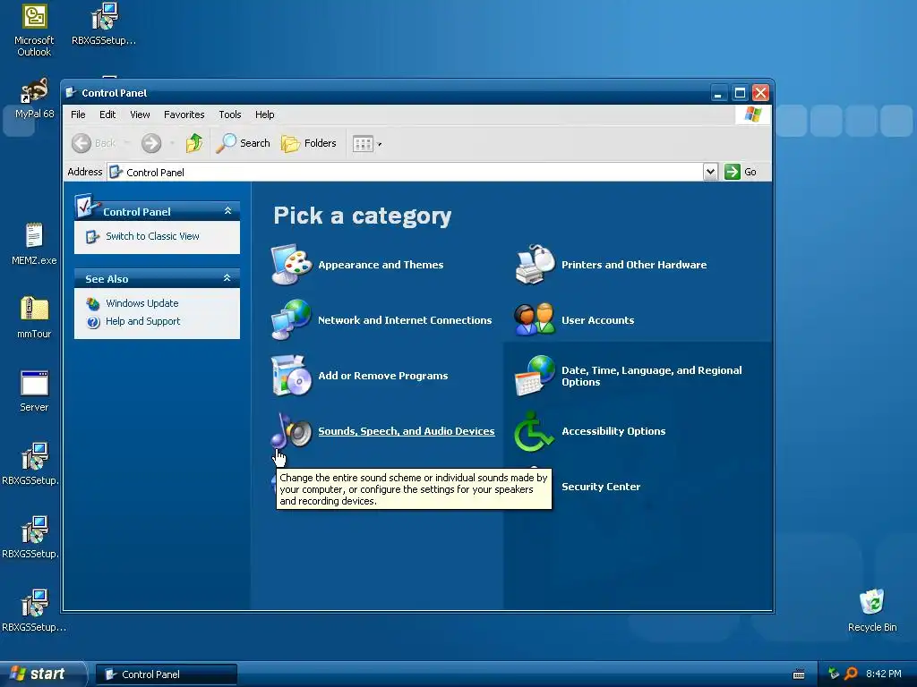
Task: Click the green Accessibility Options wheelchair icon
Action: (x=534, y=431)
